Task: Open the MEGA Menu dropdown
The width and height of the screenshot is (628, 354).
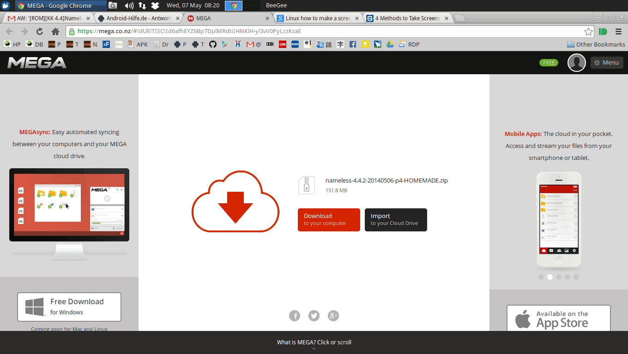Action: 607,63
